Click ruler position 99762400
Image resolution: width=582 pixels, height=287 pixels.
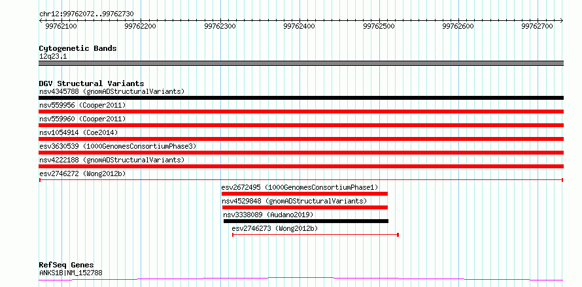point(300,26)
